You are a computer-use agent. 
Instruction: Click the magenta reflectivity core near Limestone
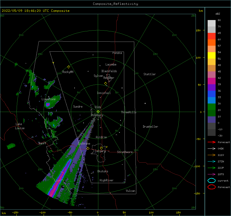(47, 105)
